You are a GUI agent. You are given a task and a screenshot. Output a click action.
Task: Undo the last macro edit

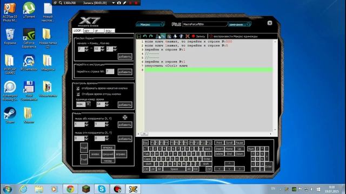(145, 36)
